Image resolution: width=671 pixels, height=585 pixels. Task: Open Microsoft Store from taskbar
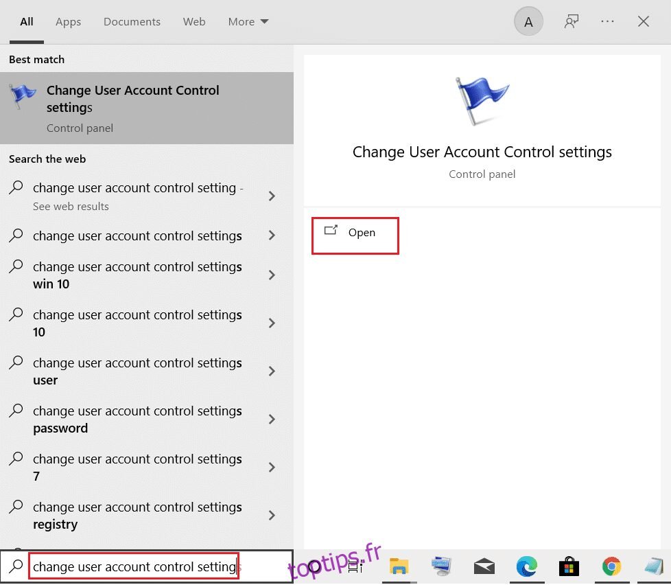[569, 566]
